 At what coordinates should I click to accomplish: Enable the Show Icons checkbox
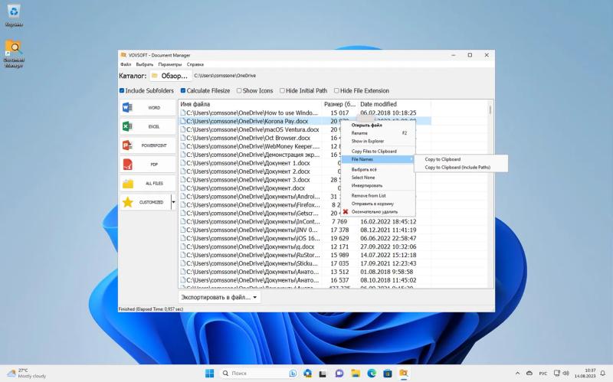[239, 90]
